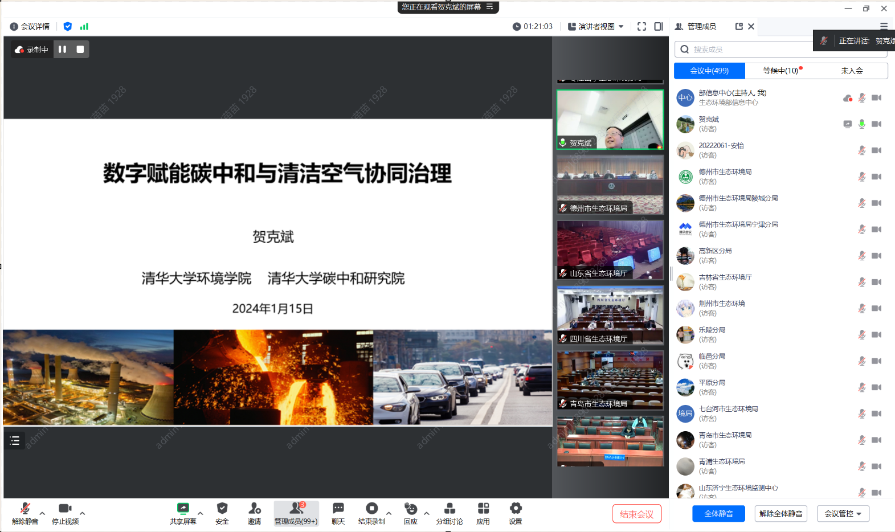
Task: Open the 聊天 chat icon
Action: (x=338, y=509)
